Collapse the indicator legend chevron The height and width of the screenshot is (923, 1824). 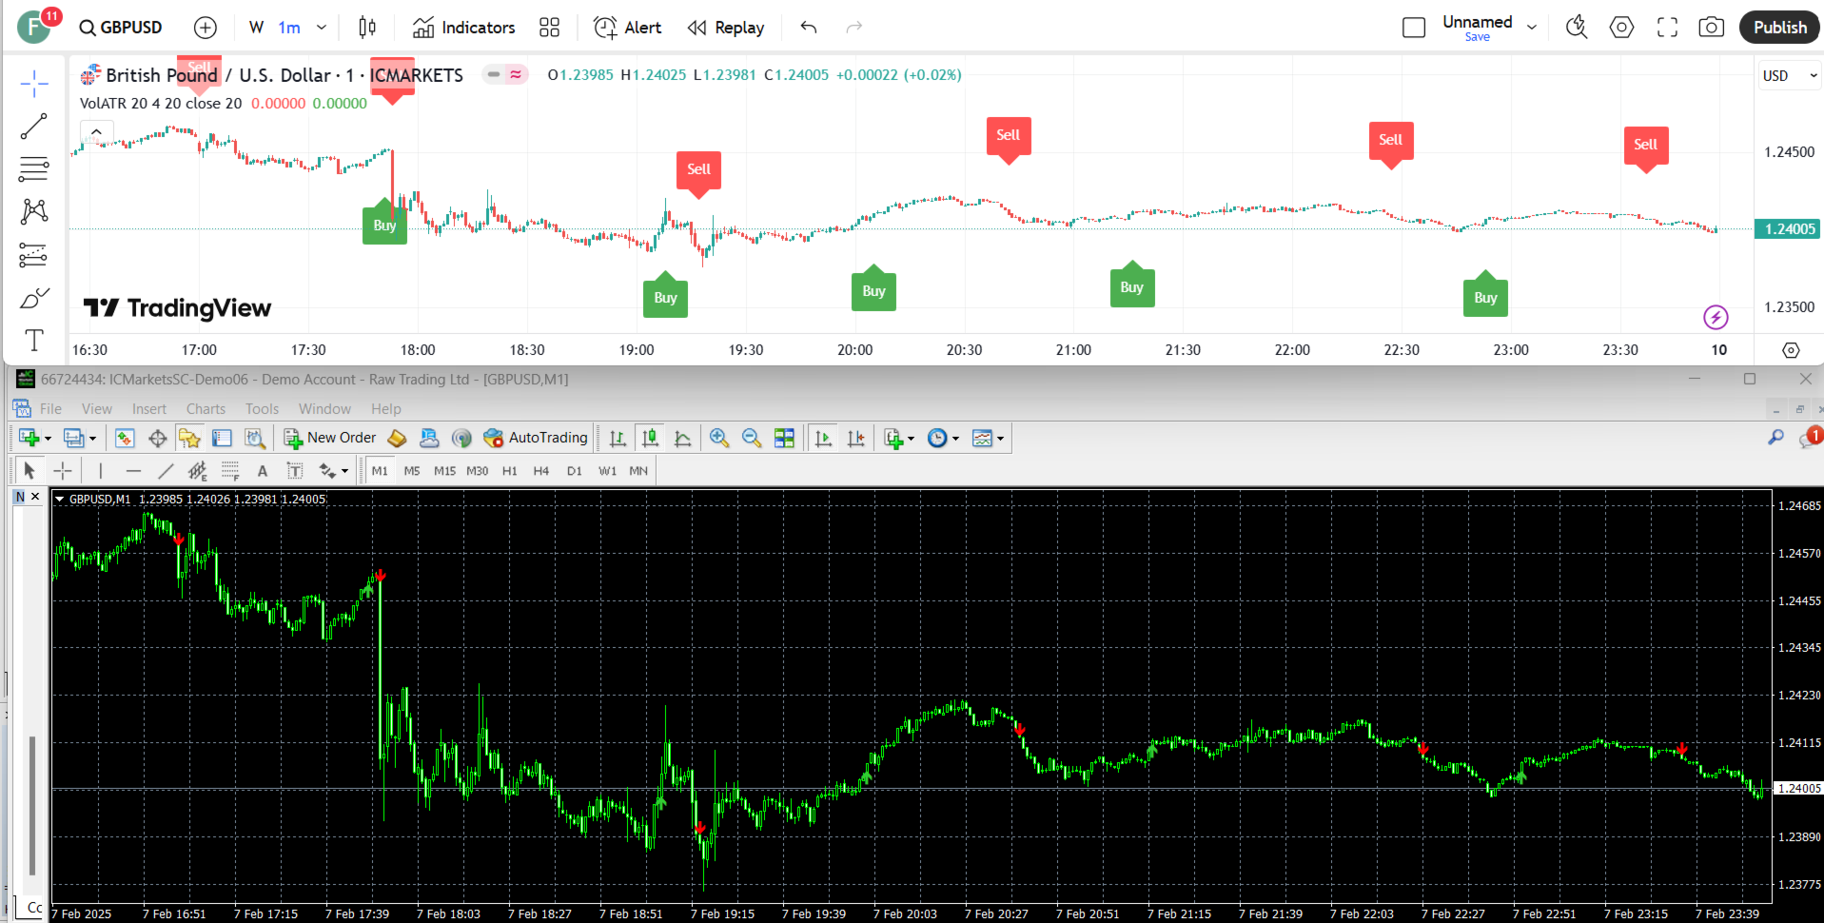click(x=96, y=132)
